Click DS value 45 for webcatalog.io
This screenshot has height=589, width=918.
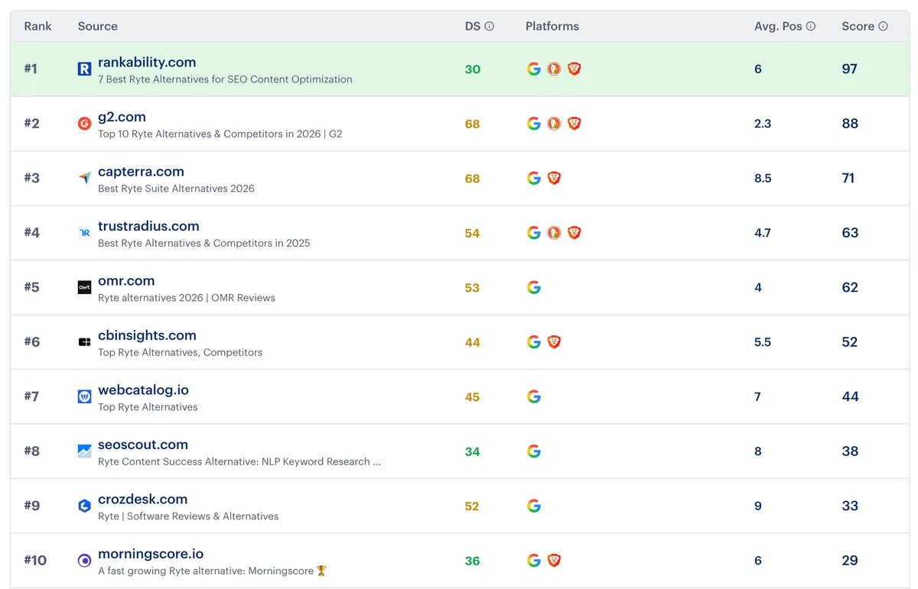click(472, 397)
